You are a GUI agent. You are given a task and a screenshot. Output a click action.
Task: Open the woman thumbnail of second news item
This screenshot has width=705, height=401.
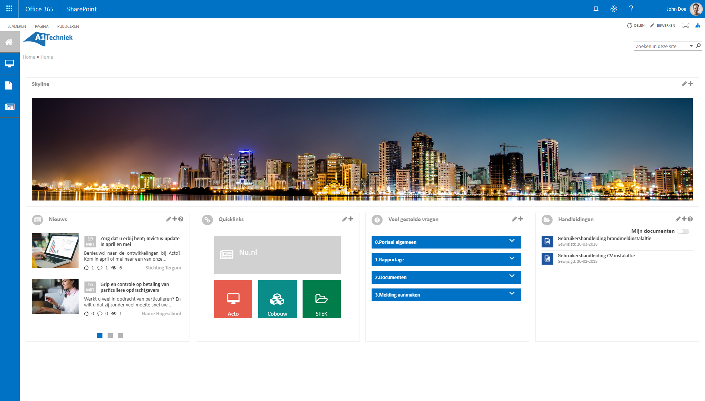pos(55,296)
